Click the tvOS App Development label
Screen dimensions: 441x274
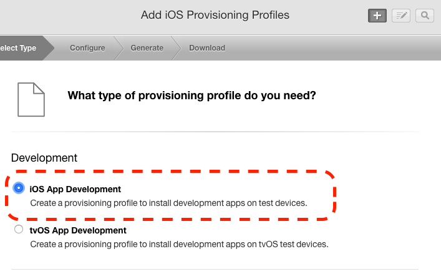[78, 230]
